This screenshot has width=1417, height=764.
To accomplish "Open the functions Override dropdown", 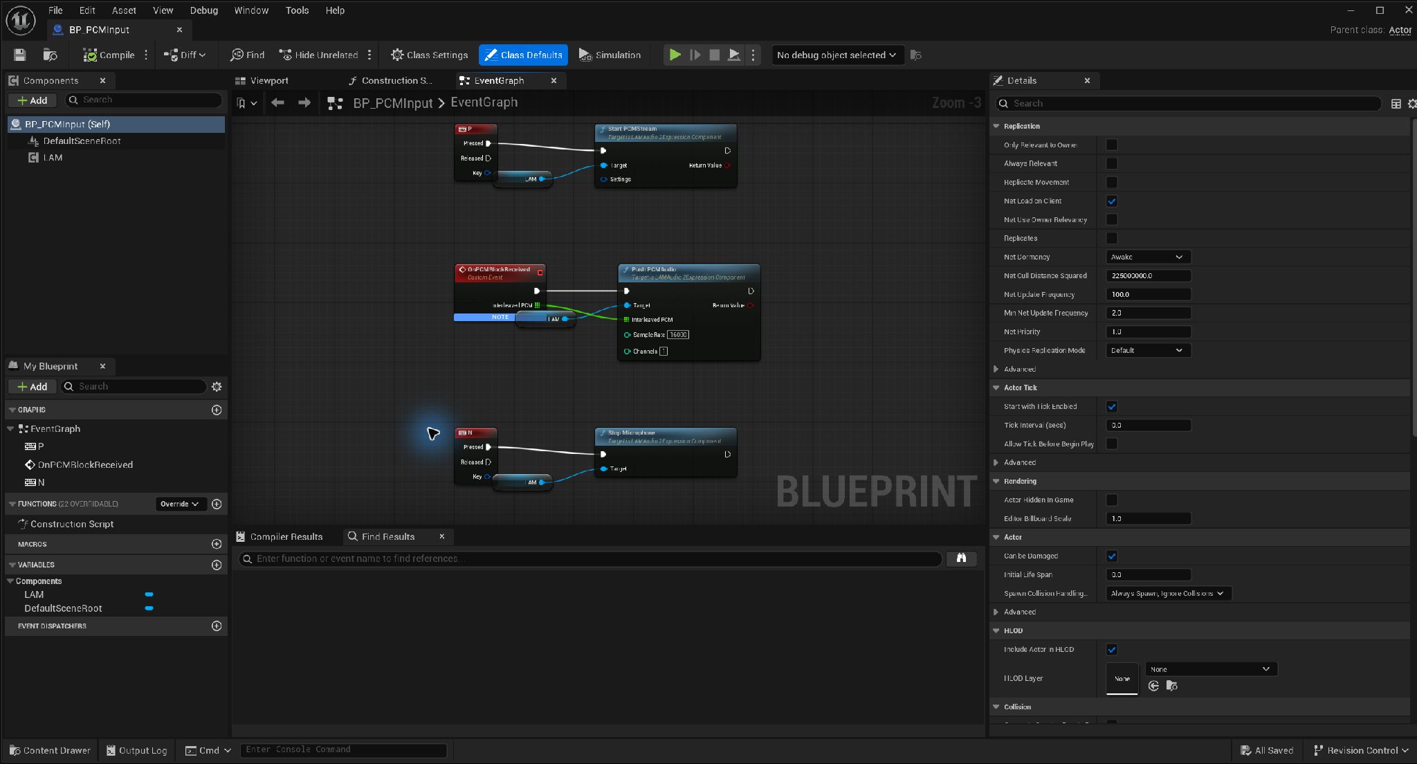I will coord(181,504).
